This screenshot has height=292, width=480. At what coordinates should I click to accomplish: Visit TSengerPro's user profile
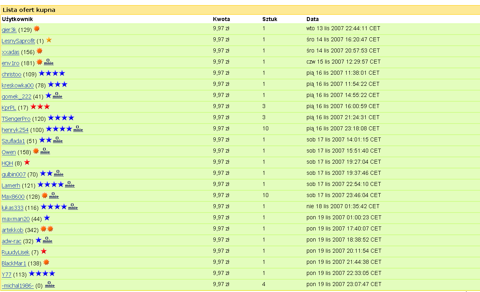(16, 119)
